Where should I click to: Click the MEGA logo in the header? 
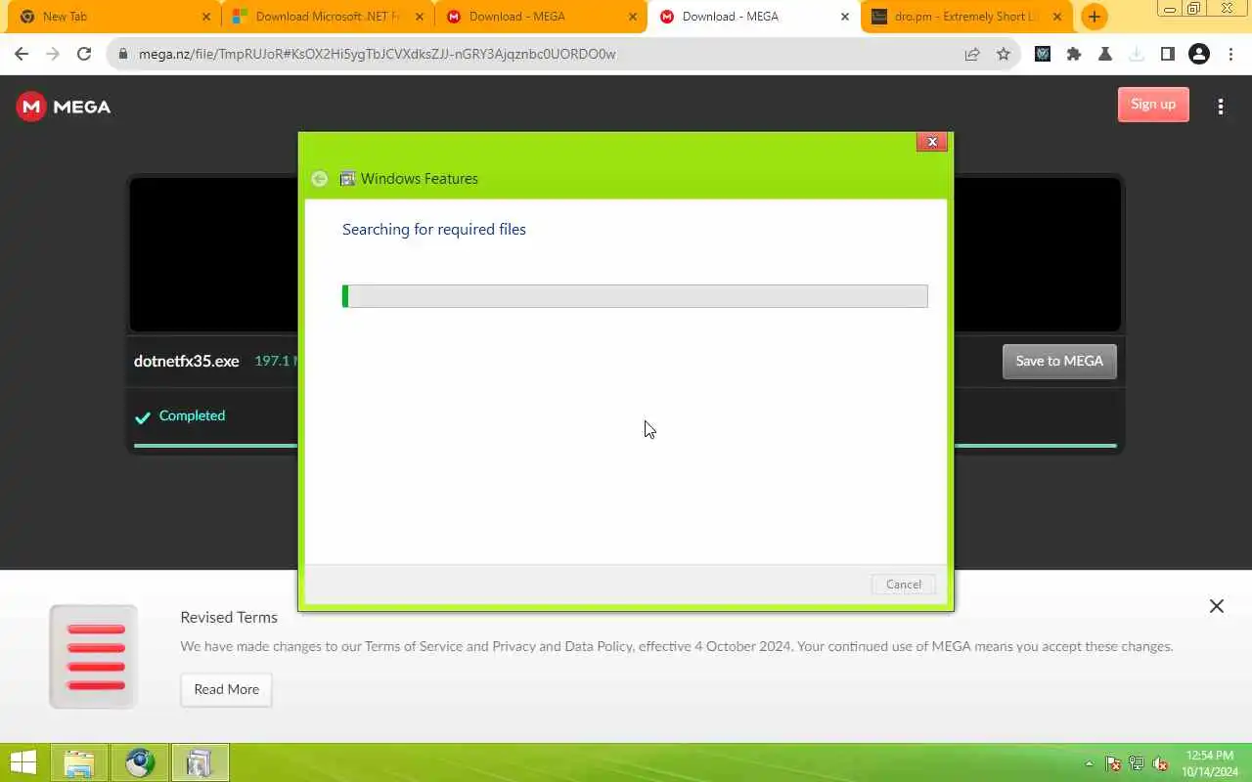tap(64, 107)
